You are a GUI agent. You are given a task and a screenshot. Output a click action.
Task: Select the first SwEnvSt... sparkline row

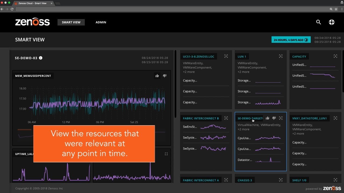[206, 127]
